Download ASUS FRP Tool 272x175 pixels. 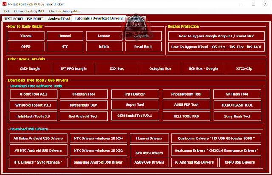coord(187,104)
